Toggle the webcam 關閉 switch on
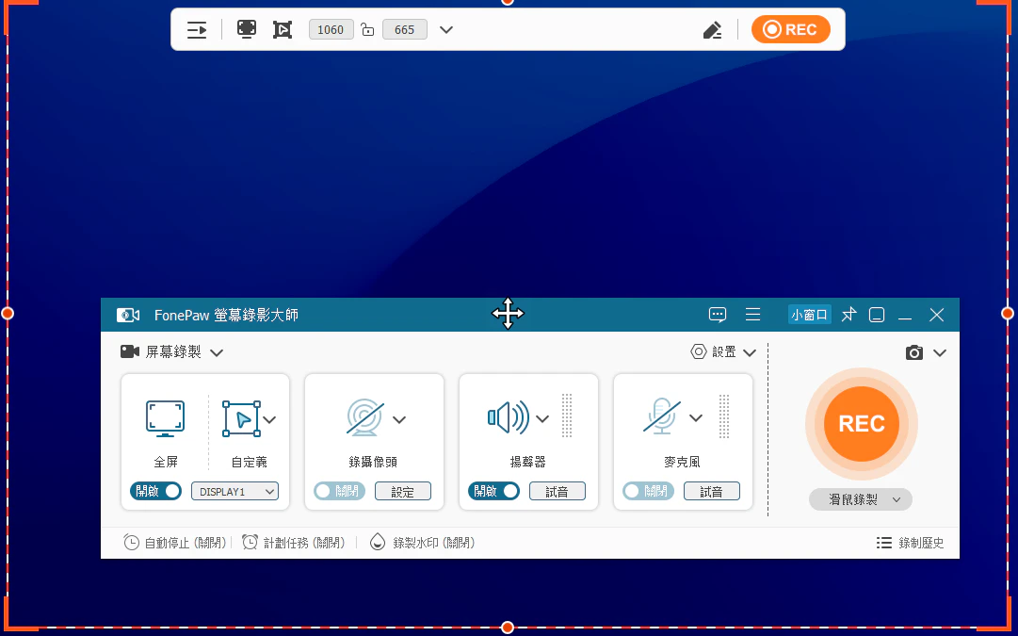The image size is (1018, 636). (x=340, y=491)
